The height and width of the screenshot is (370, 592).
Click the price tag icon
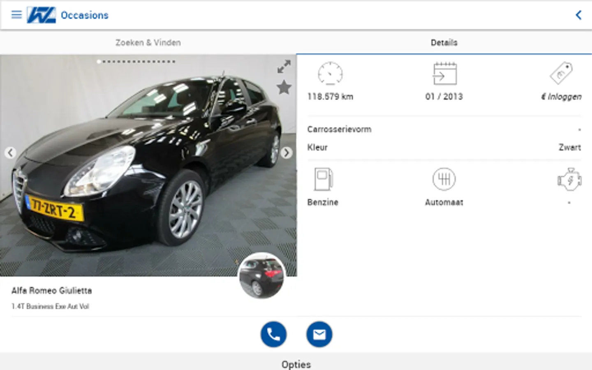click(x=561, y=73)
